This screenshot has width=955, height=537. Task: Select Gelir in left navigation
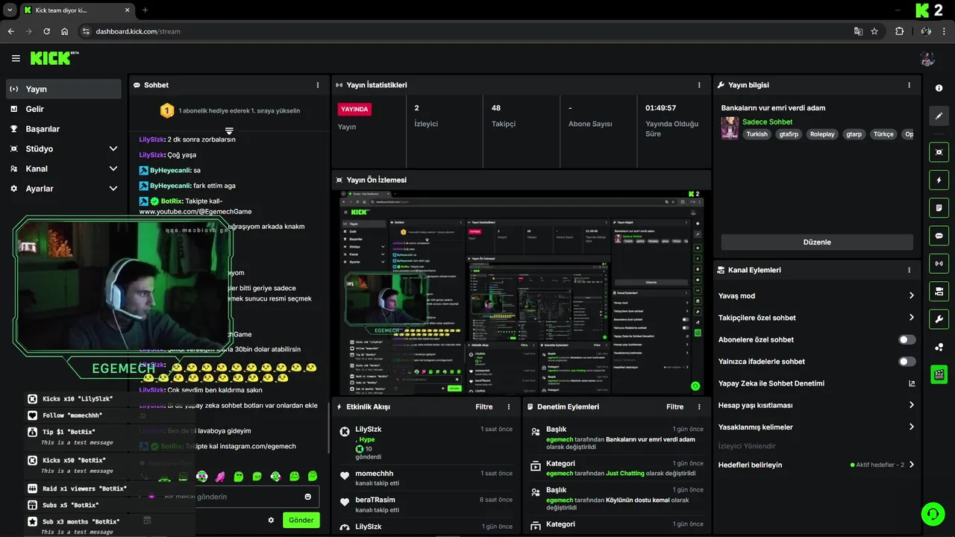[x=63, y=109]
